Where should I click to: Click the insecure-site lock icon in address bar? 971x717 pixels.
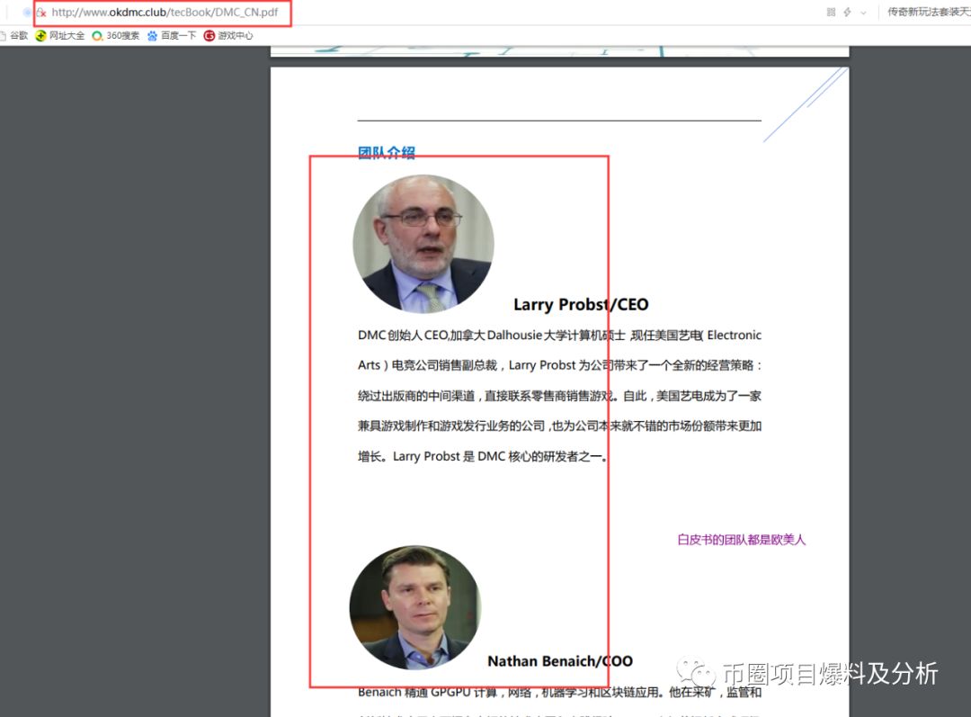click(x=41, y=13)
